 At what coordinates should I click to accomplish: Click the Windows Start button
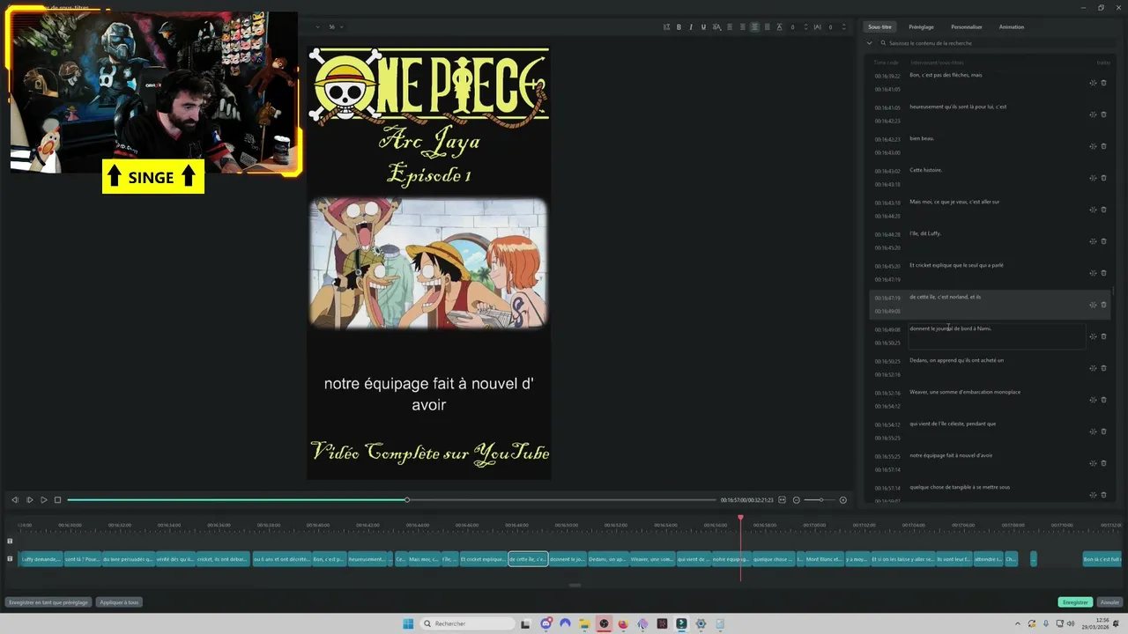click(408, 623)
